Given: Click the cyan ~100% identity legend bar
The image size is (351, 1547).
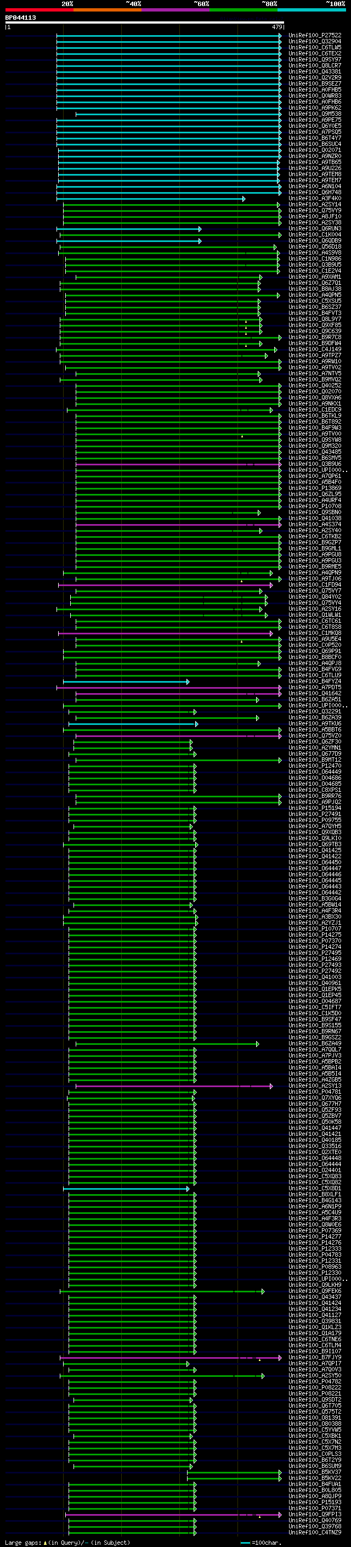Looking at the screenshot, I should (312, 10).
